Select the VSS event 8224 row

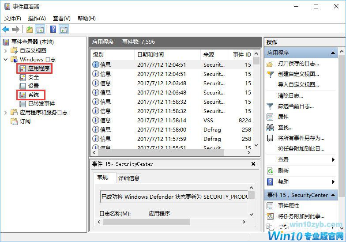[172, 120]
